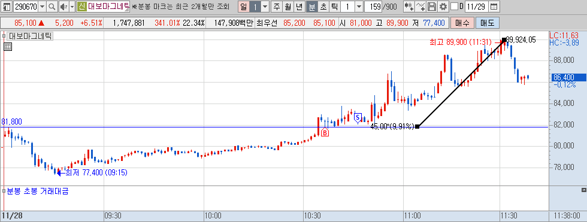Expand the stock code 290670 dropdown
This screenshot has height=222, width=587.
coord(42,7)
